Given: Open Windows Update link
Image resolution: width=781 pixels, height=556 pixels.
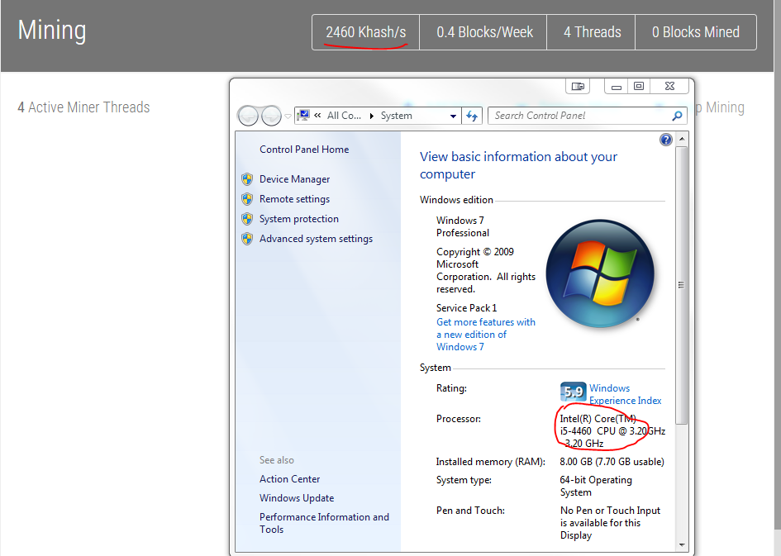Looking at the screenshot, I should click(297, 498).
